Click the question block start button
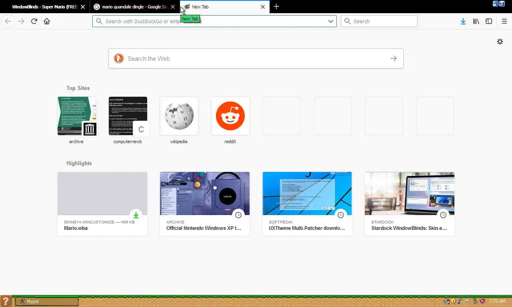The image size is (512, 307). click(x=5, y=301)
